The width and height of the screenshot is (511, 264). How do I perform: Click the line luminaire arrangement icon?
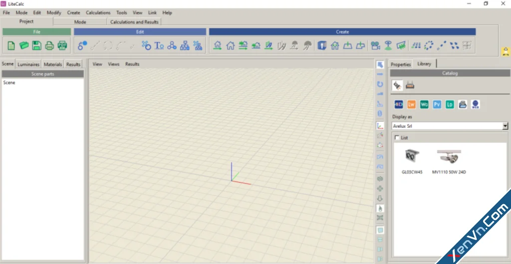point(442,45)
